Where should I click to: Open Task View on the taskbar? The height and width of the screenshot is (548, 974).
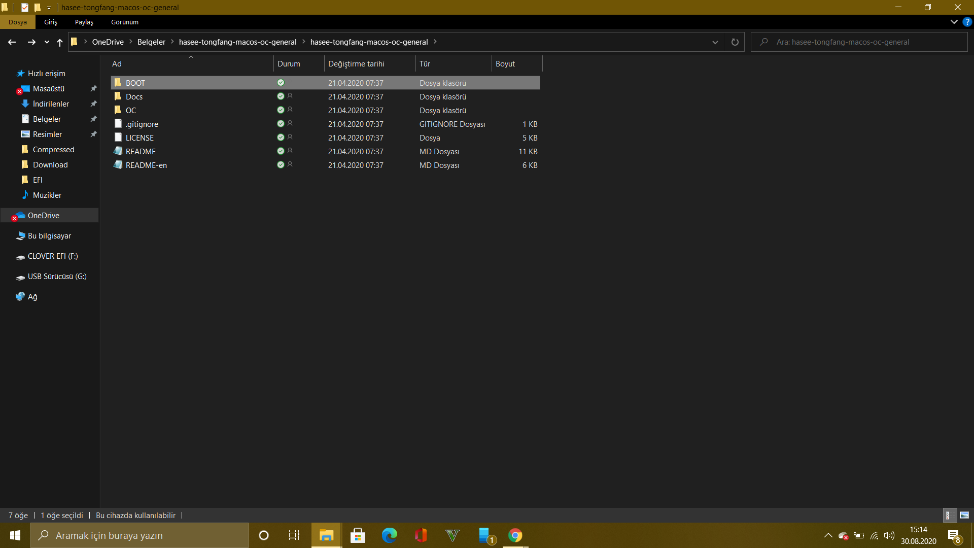[x=294, y=535]
